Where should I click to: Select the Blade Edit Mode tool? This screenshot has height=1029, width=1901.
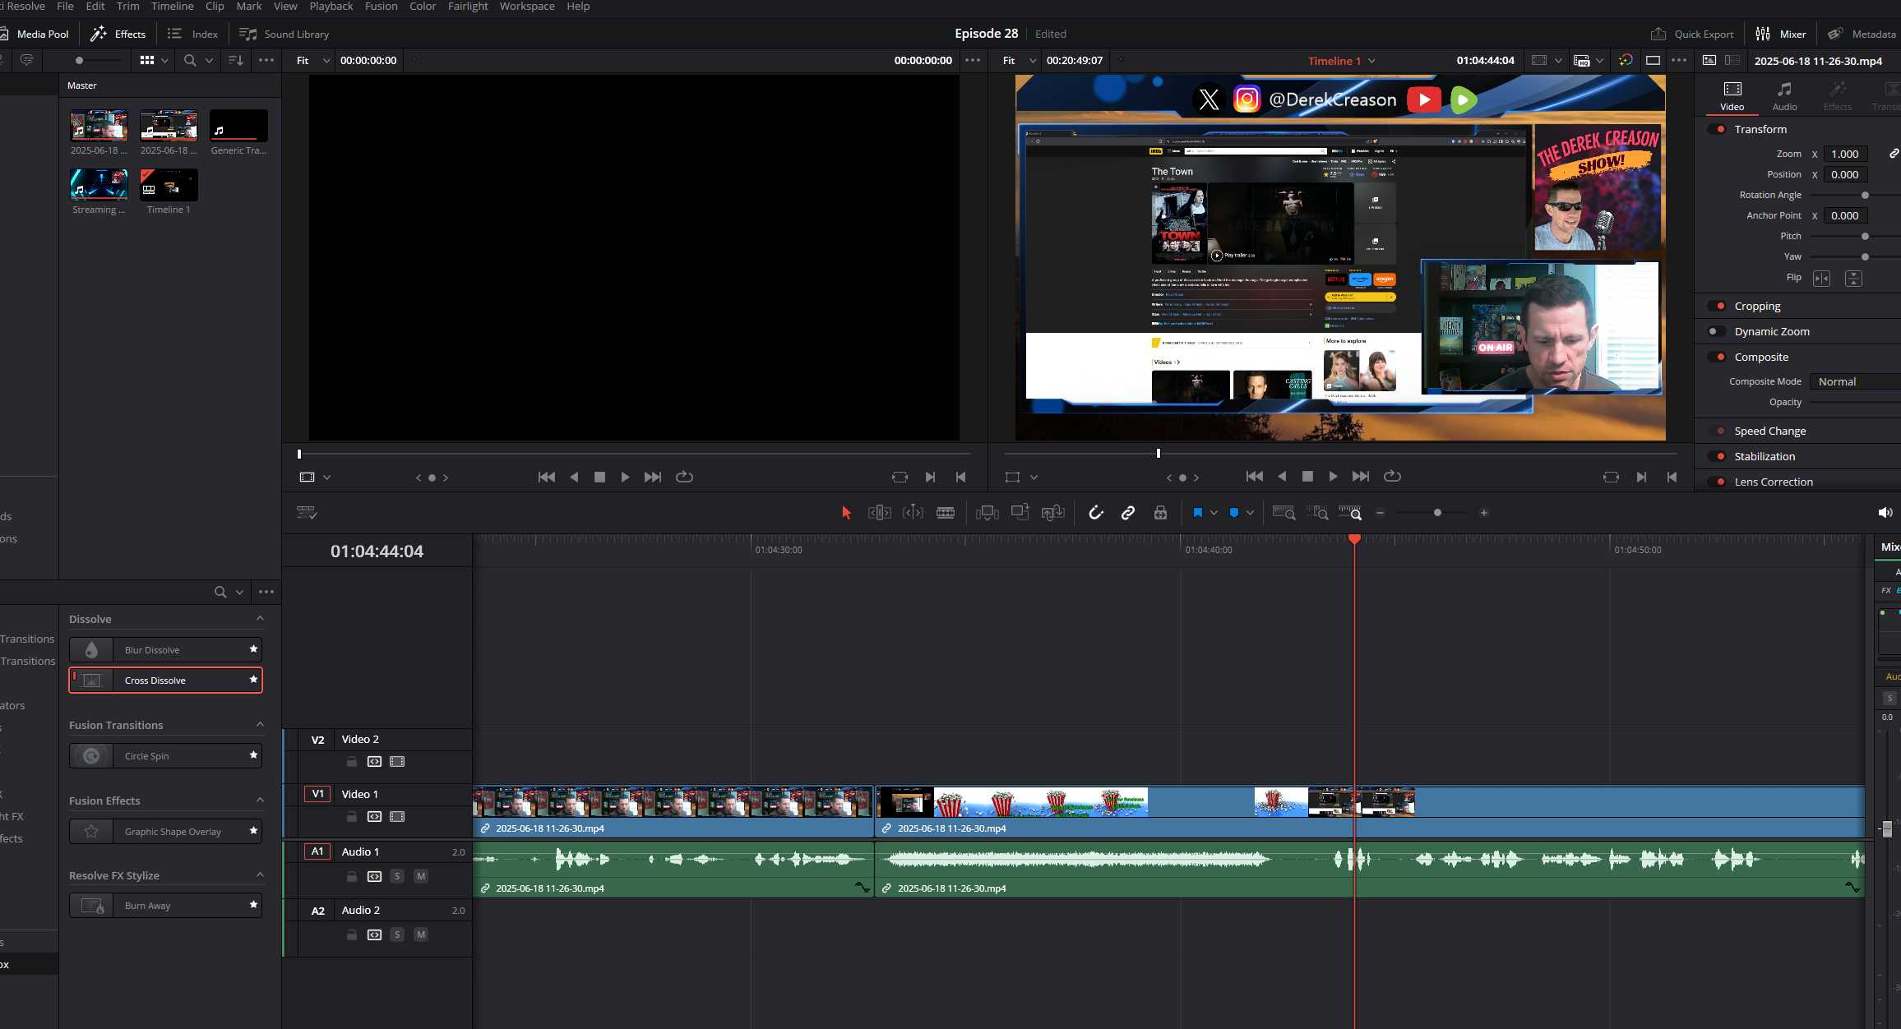[946, 513]
